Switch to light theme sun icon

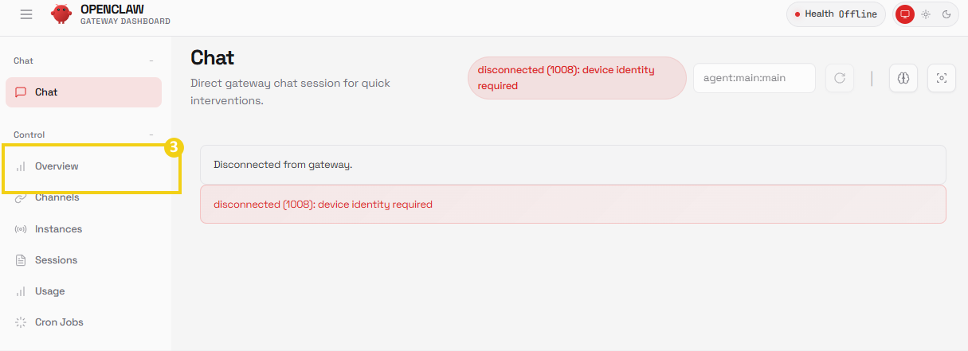point(926,14)
